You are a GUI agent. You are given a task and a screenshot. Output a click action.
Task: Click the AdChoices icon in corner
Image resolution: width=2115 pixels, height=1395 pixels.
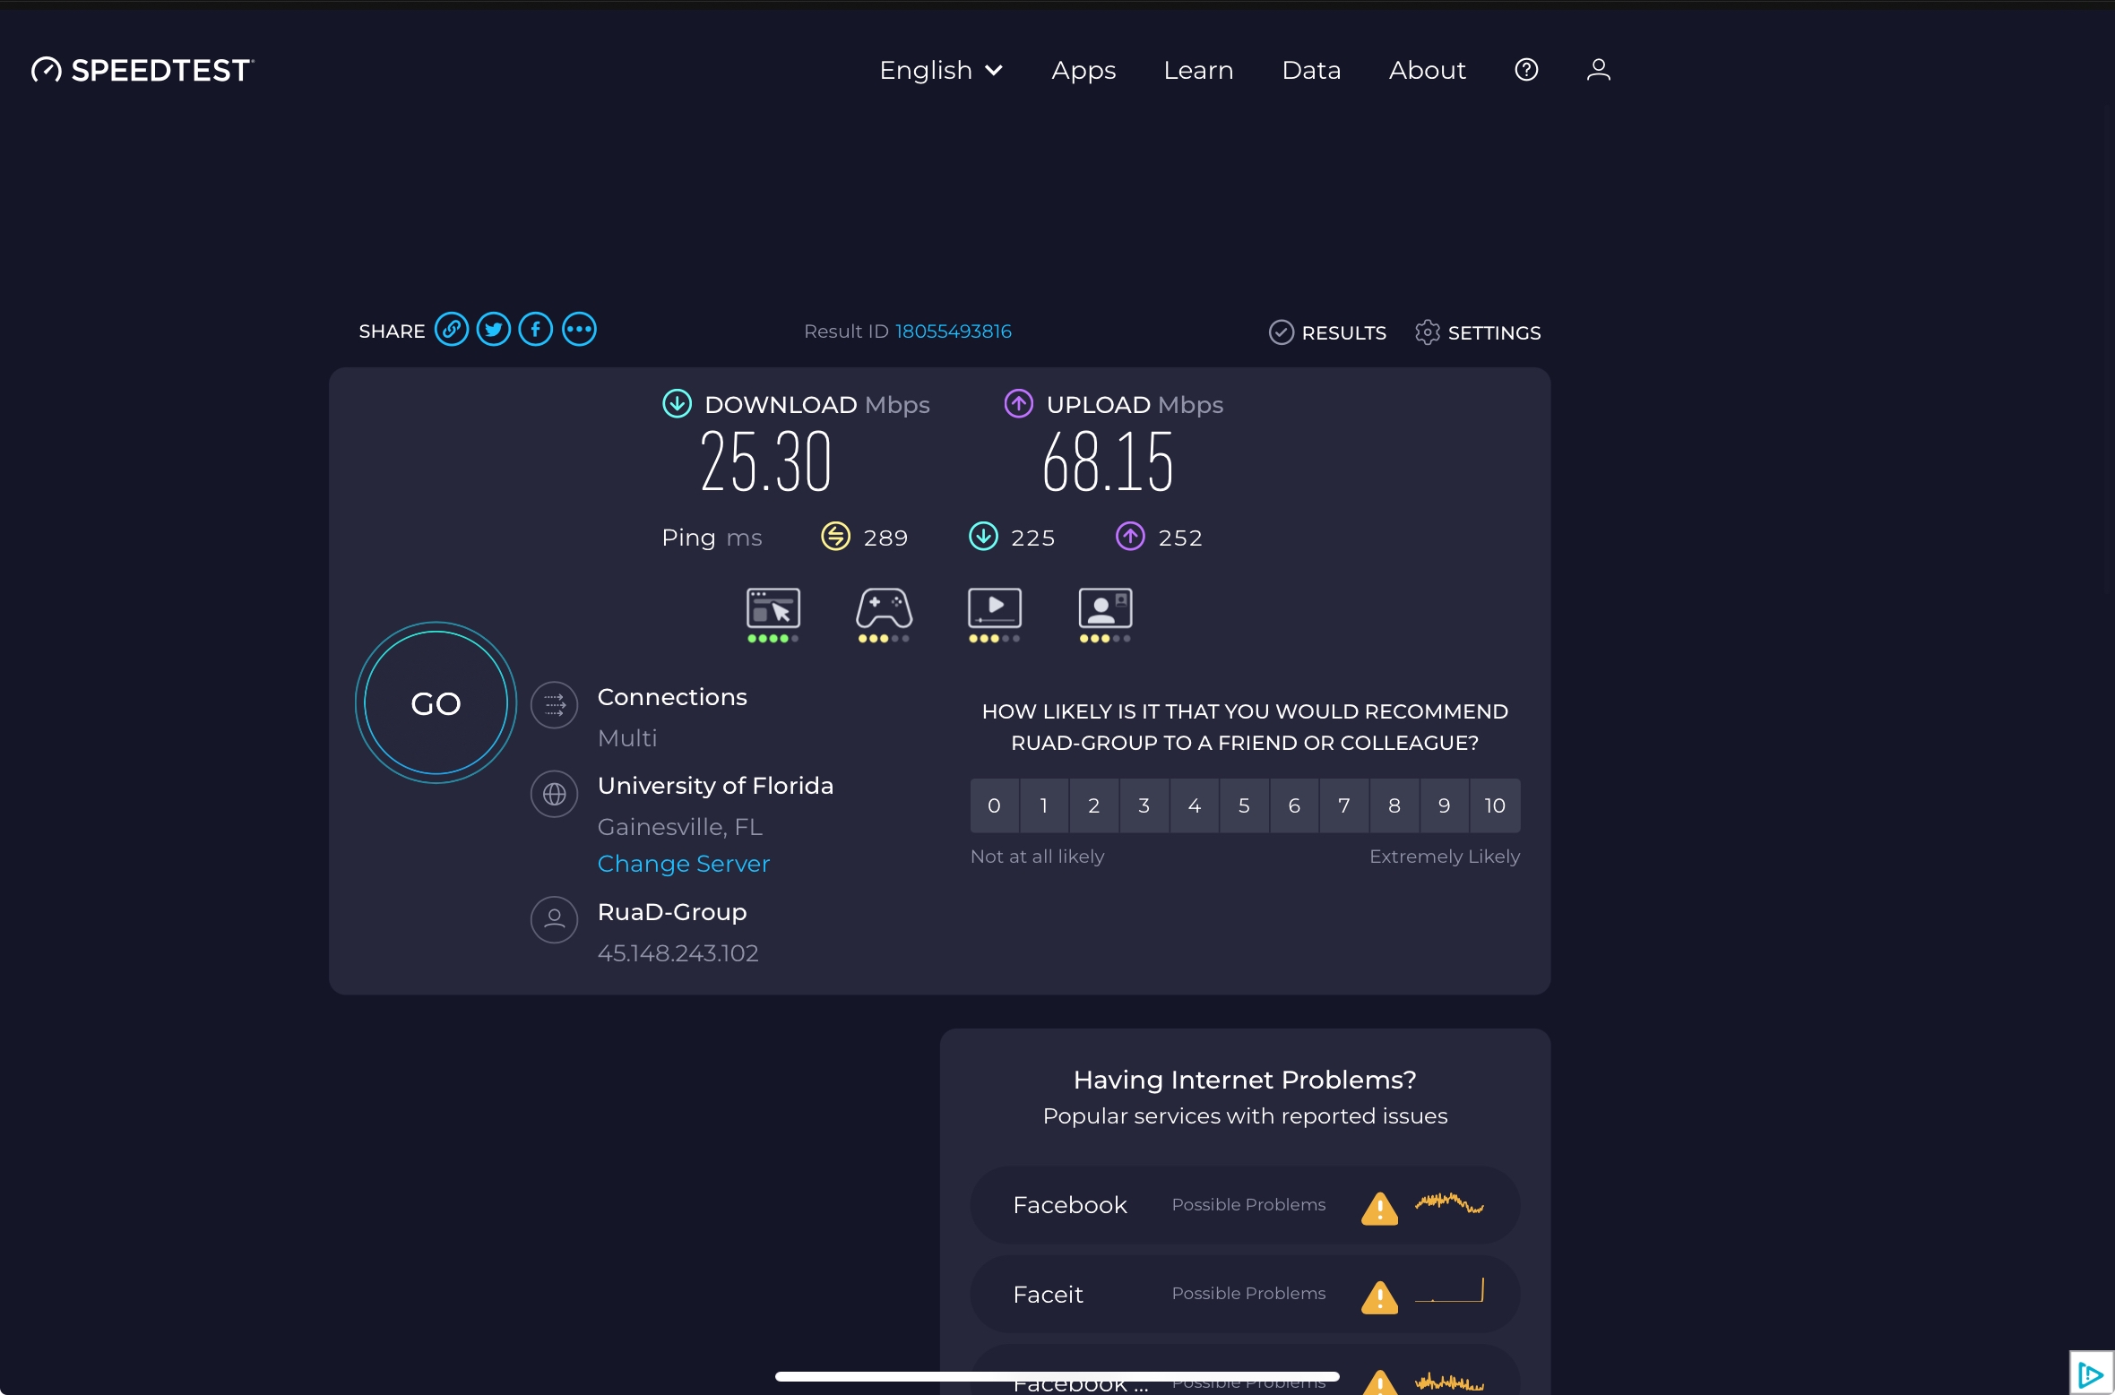[x=2091, y=1373]
